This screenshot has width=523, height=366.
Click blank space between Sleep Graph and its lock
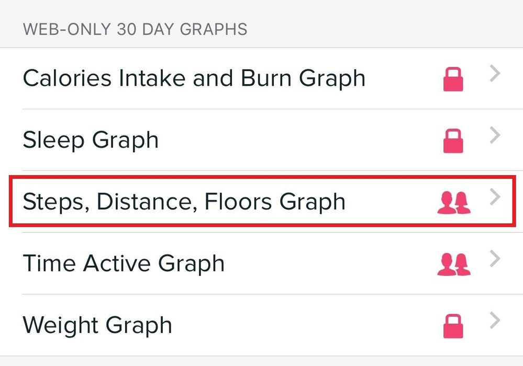(298, 140)
